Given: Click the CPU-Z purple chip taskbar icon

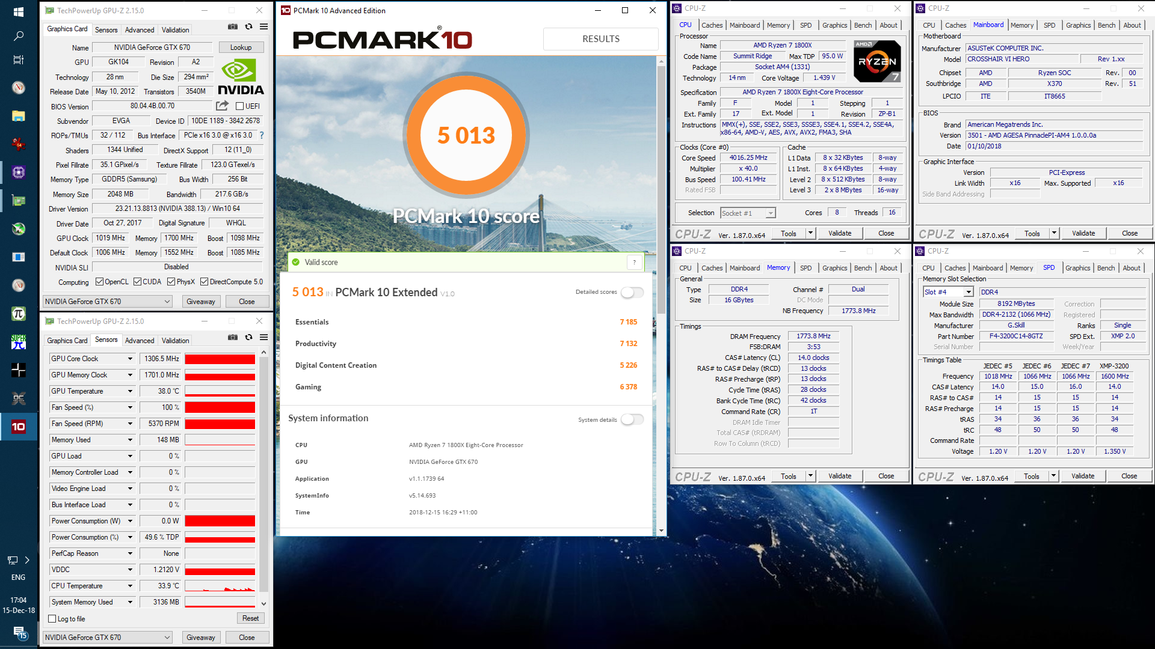Looking at the screenshot, I should pos(18,172).
